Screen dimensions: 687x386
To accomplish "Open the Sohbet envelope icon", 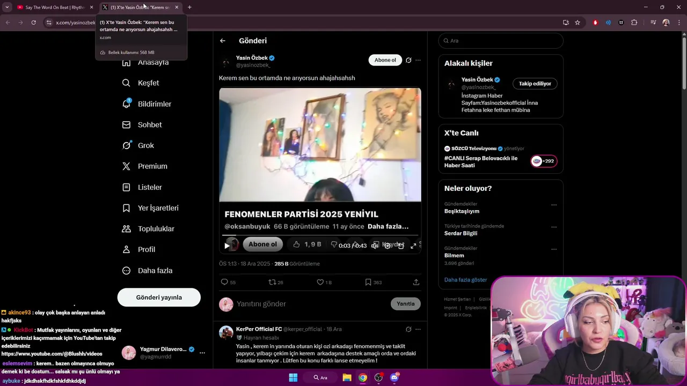I will [126, 124].
